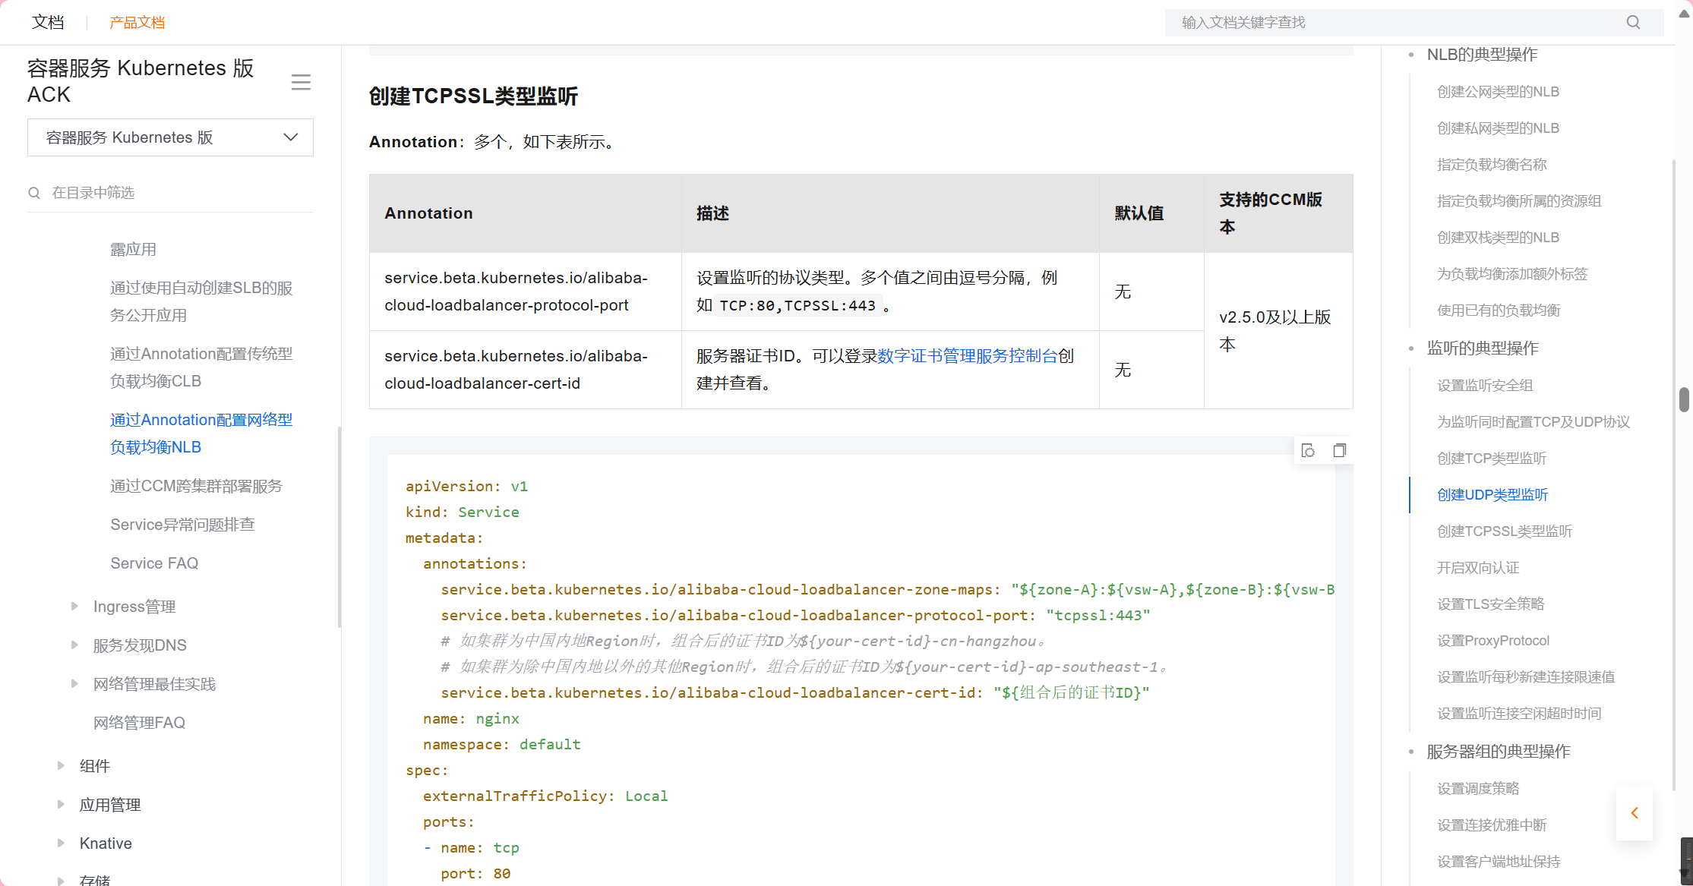1693x886 pixels.
Task: Jump to 创建UDP类型监听
Action: click(x=1492, y=495)
